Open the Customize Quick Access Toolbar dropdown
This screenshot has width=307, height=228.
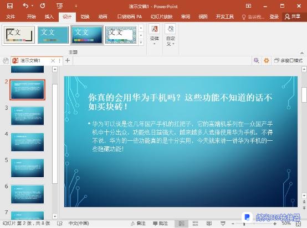pyautogui.click(x=76, y=6)
